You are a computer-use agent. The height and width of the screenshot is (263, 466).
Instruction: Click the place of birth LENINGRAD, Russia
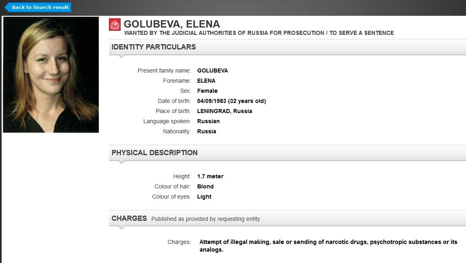225,111
